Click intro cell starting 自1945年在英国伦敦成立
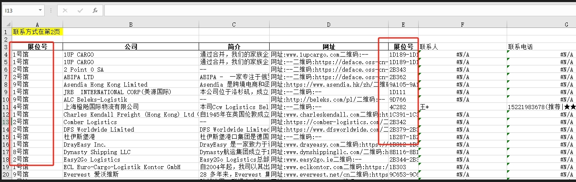Image resolution: width=576 pixels, height=182 pixels. pyautogui.click(x=234, y=114)
